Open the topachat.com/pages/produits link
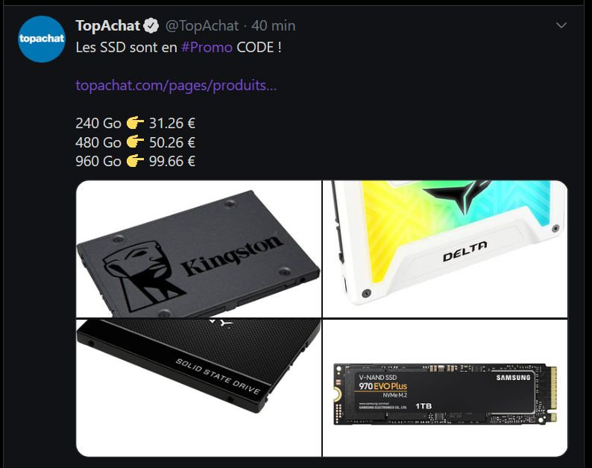Screen dimensions: 592x468 pyautogui.click(x=176, y=86)
